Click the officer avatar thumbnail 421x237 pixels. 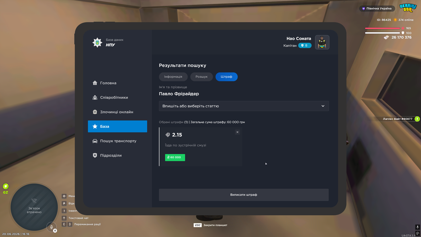(322, 42)
